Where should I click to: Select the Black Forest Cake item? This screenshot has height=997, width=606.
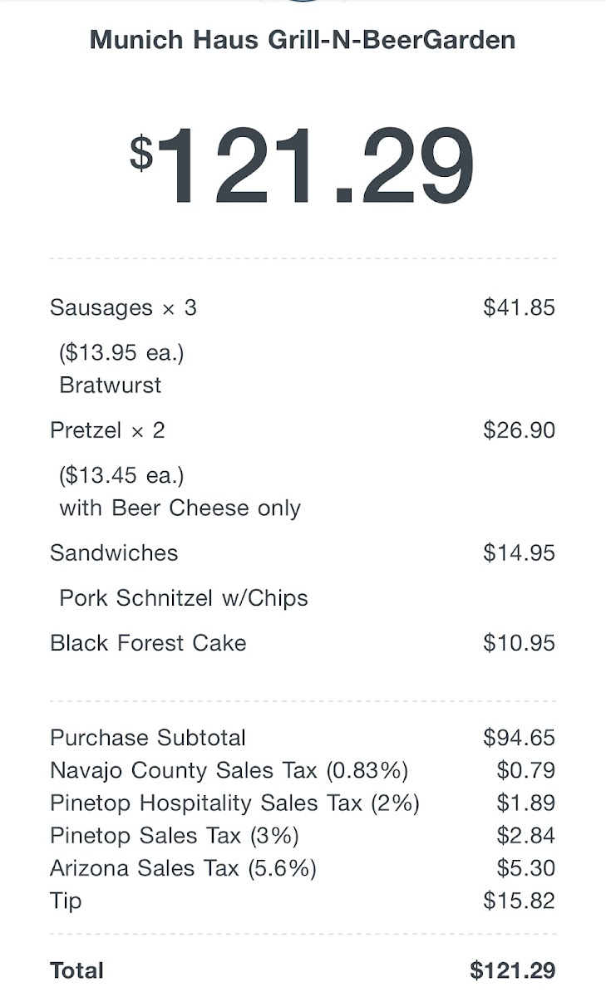148,643
